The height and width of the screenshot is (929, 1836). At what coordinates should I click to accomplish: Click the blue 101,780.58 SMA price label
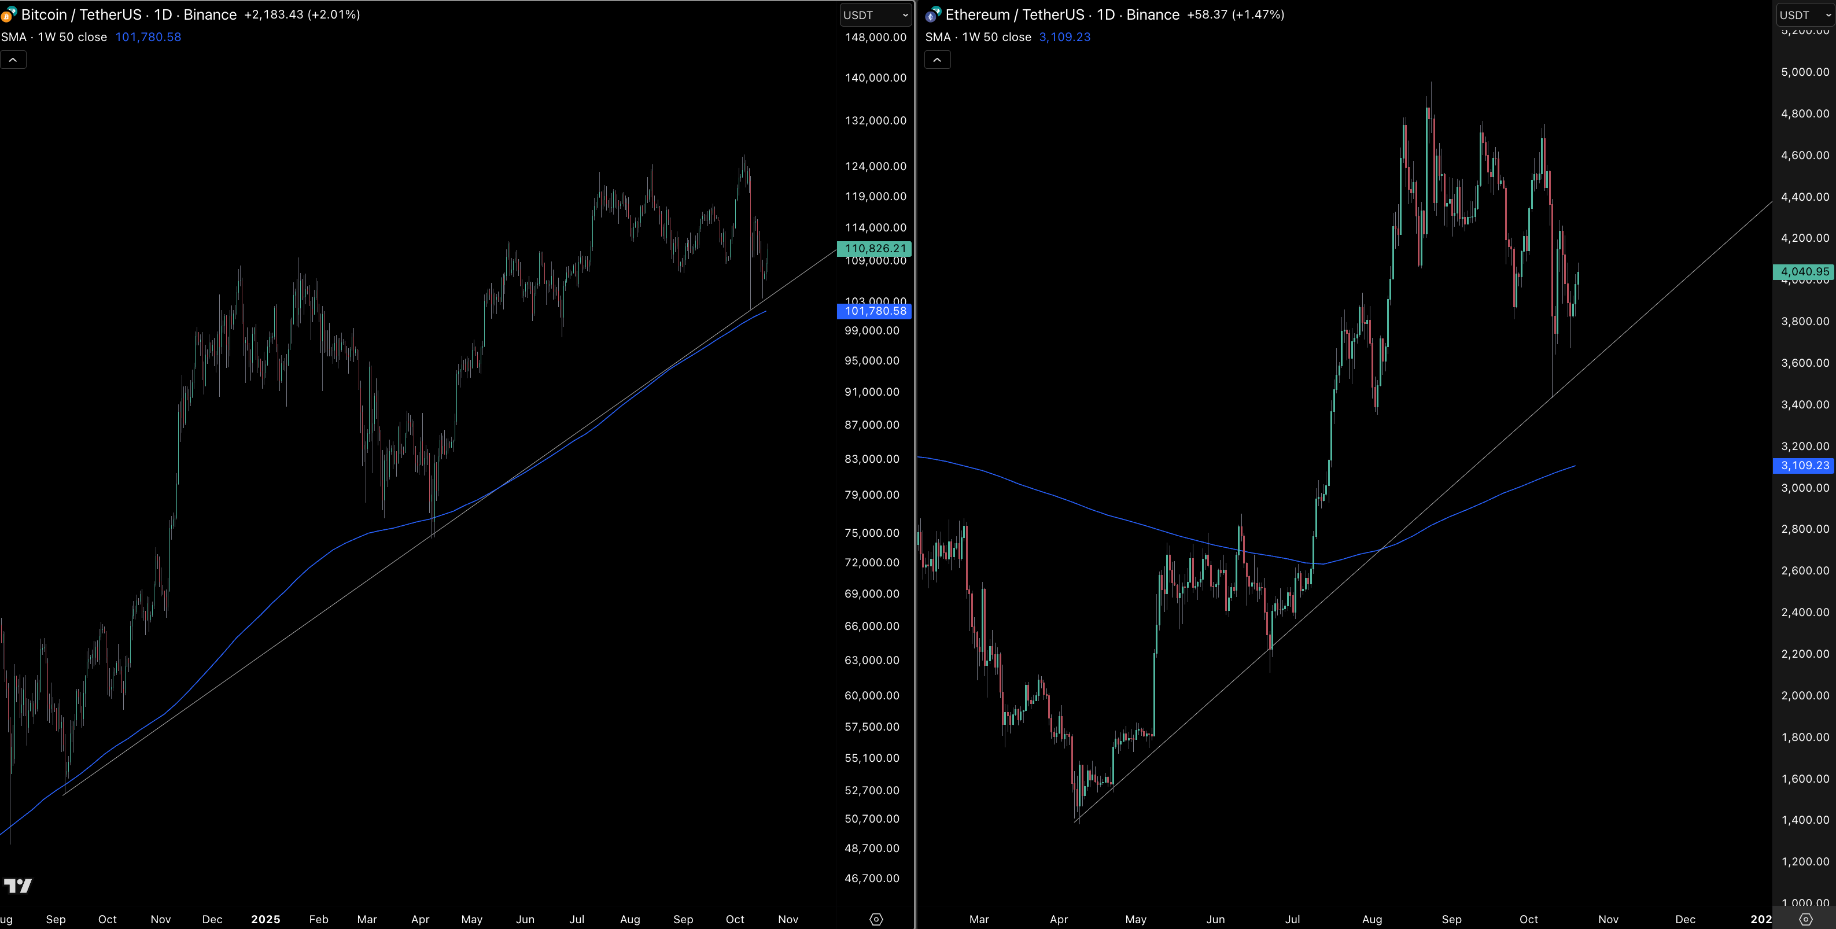[x=875, y=311]
